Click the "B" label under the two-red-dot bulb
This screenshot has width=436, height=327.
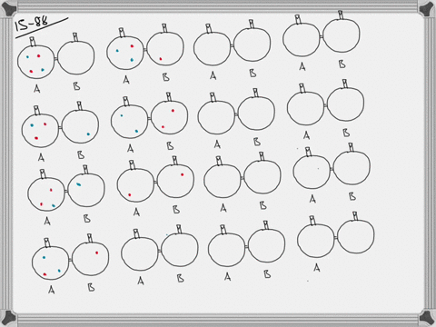pyautogui.click(x=170, y=146)
